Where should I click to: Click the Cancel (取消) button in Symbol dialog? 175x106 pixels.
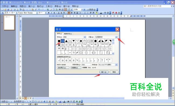[x=114, y=72]
